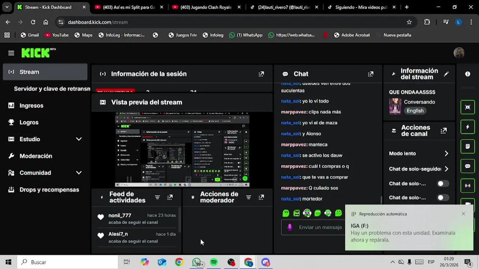This screenshot has height=269, width=479.
Task: Filter the Acciones de moderador list
Action: point(248,197)
